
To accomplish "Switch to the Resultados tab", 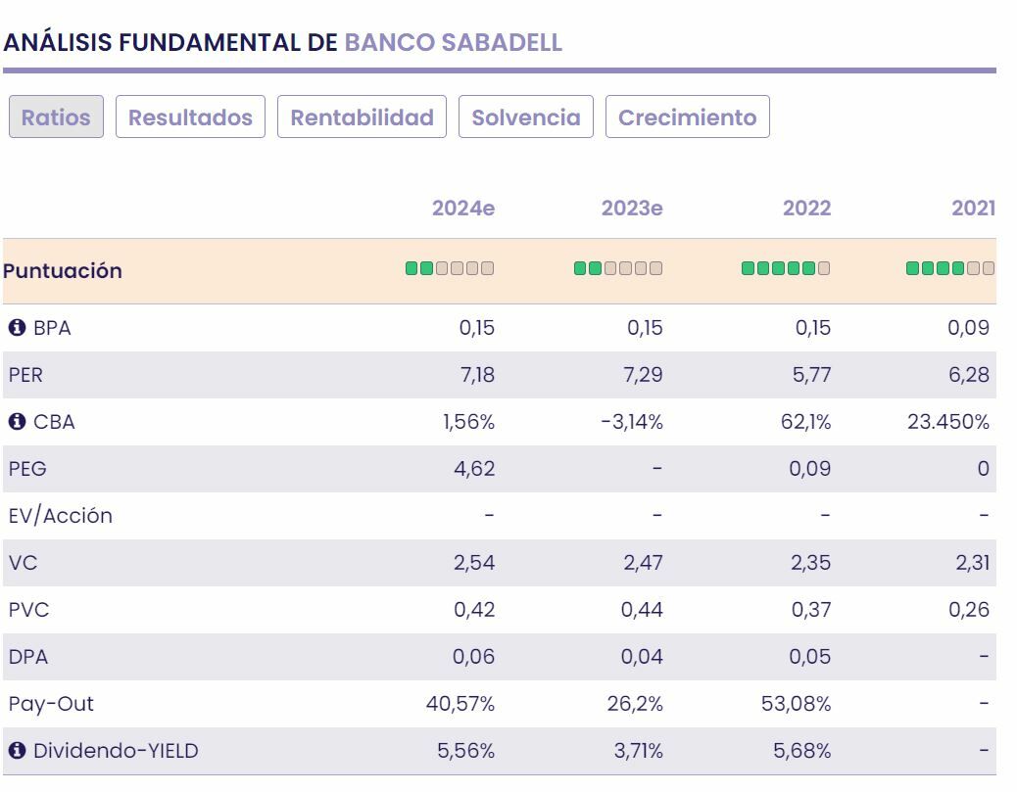I will point(190,117).
